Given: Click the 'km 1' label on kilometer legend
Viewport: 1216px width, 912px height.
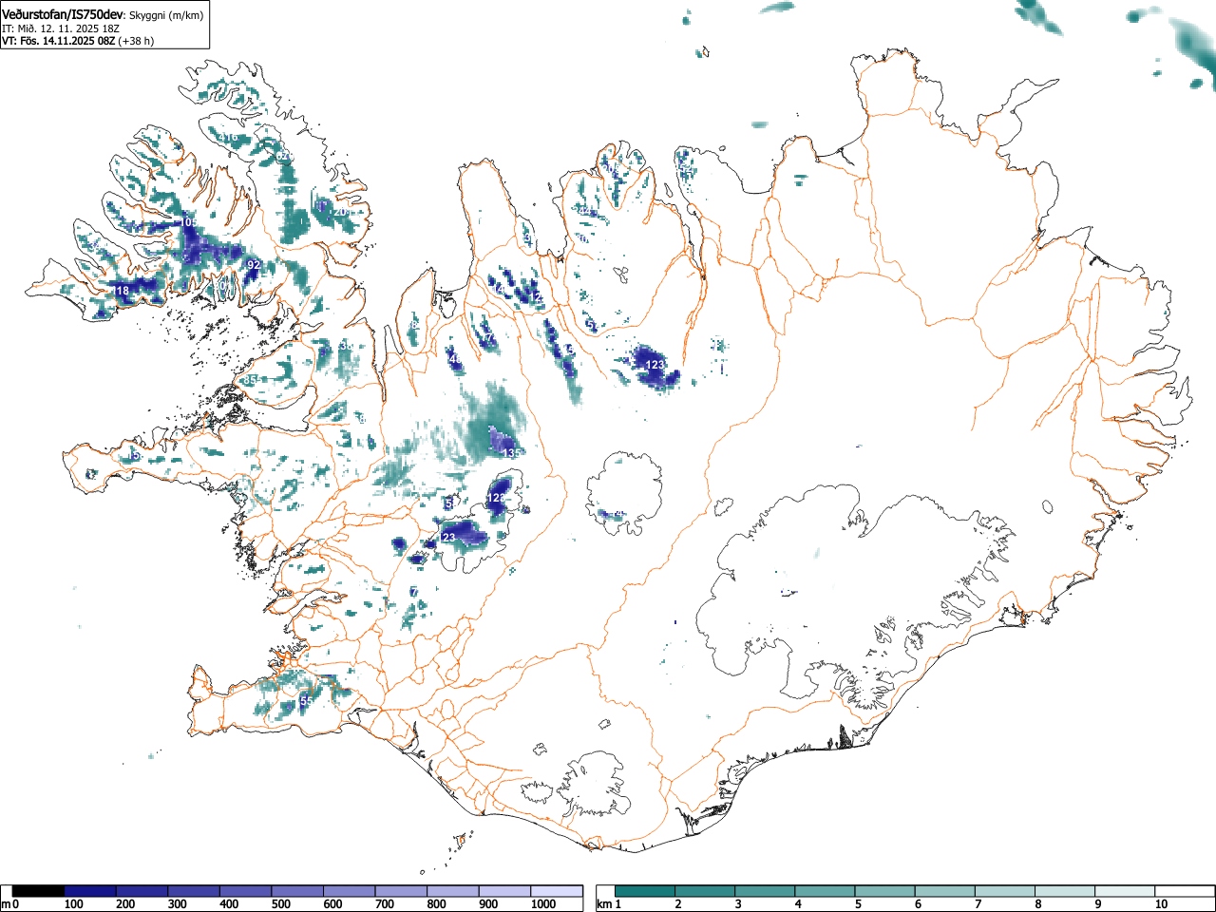Looking at the screenshot, I should point(609,904).
